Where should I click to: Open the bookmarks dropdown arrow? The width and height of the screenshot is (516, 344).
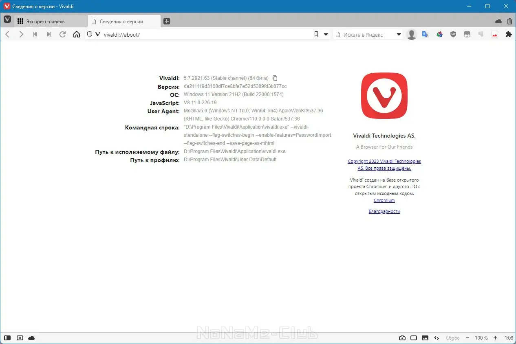(325, 34)
